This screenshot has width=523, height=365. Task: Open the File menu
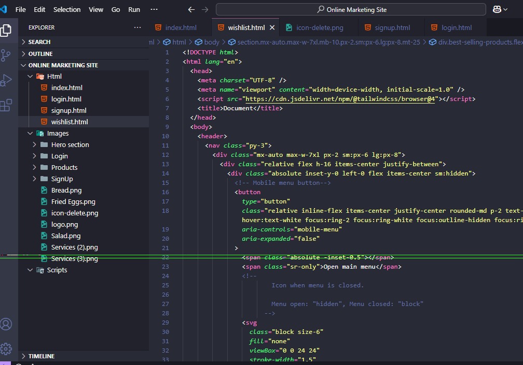click(x=20, y=10)
